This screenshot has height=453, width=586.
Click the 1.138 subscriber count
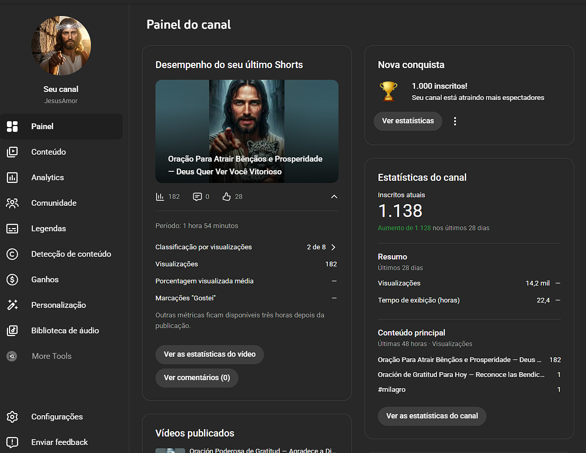point(400,211)
